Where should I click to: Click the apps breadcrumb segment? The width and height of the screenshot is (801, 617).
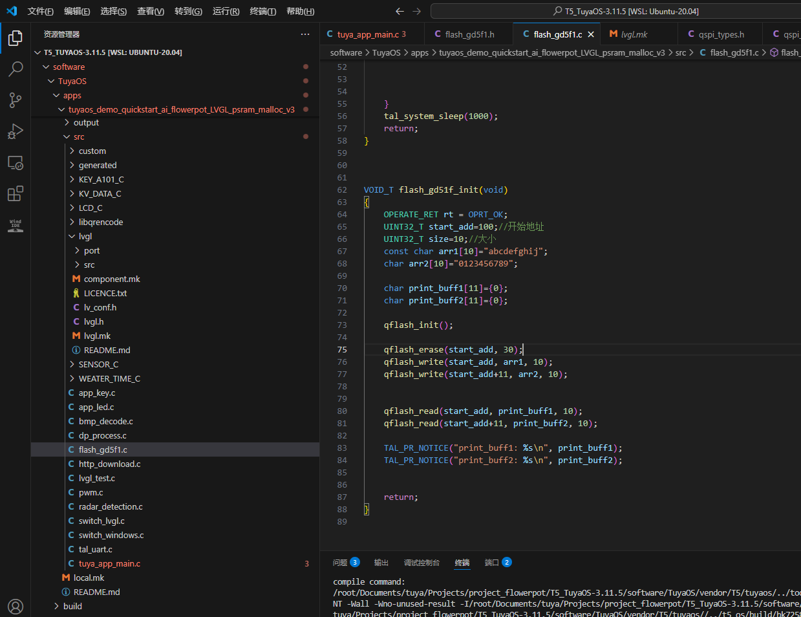[420, 52]
